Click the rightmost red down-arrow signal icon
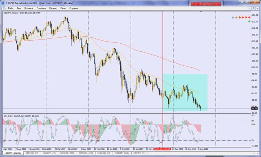This screenshot has width=261, height=157. point(249,17)
